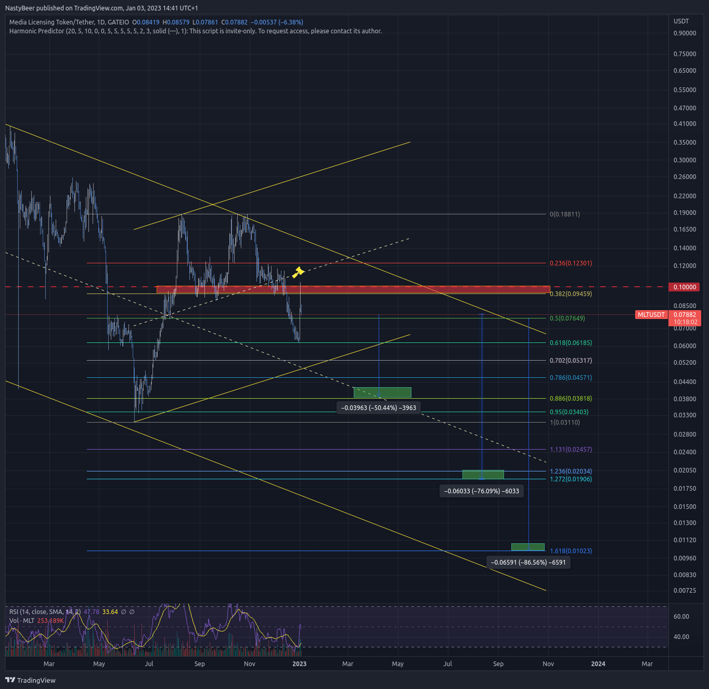This screenshot has height=689, width=709.
Task: Select the Fib label 1.618(0.01023)
Action: tap(571, 551)
